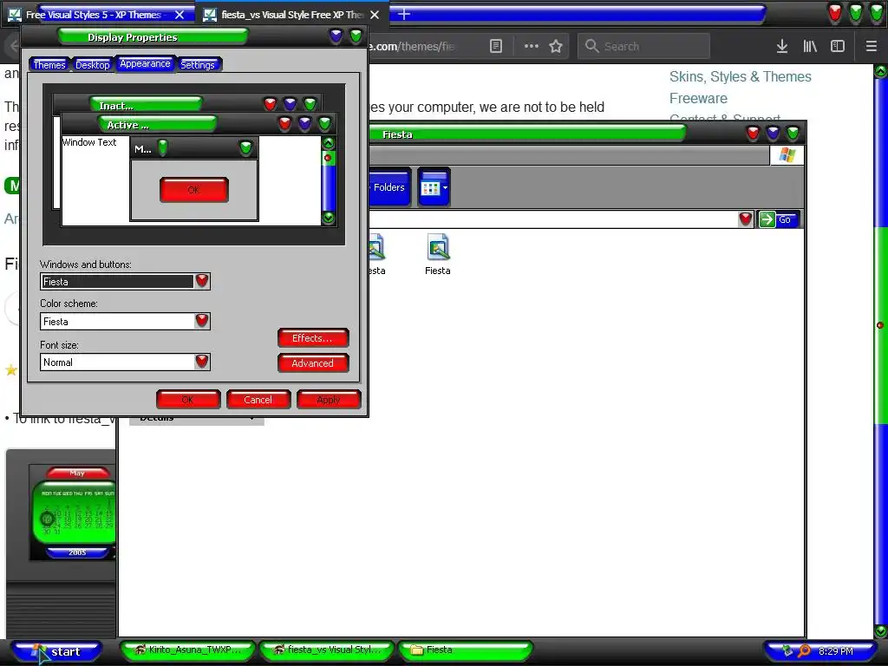Open the Settings tab
888x666 pixels.
[x=198, y=64]
